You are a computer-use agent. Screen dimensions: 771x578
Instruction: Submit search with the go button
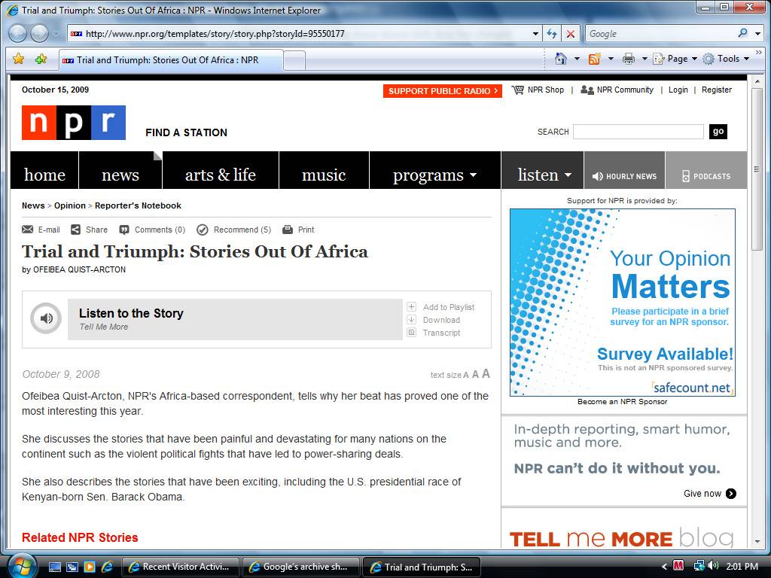click(x=718, y=131)
